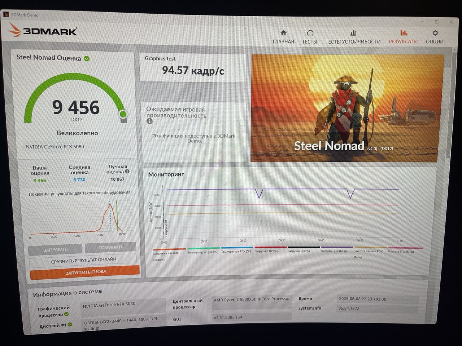
Task: Click the ЗАГРУЗИТЬ button
Action: tap(55, 249)
